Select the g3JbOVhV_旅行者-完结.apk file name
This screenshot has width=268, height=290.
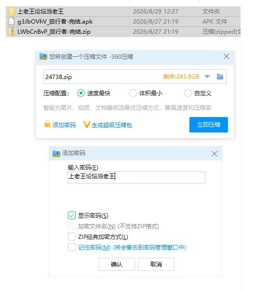point(55,22)
